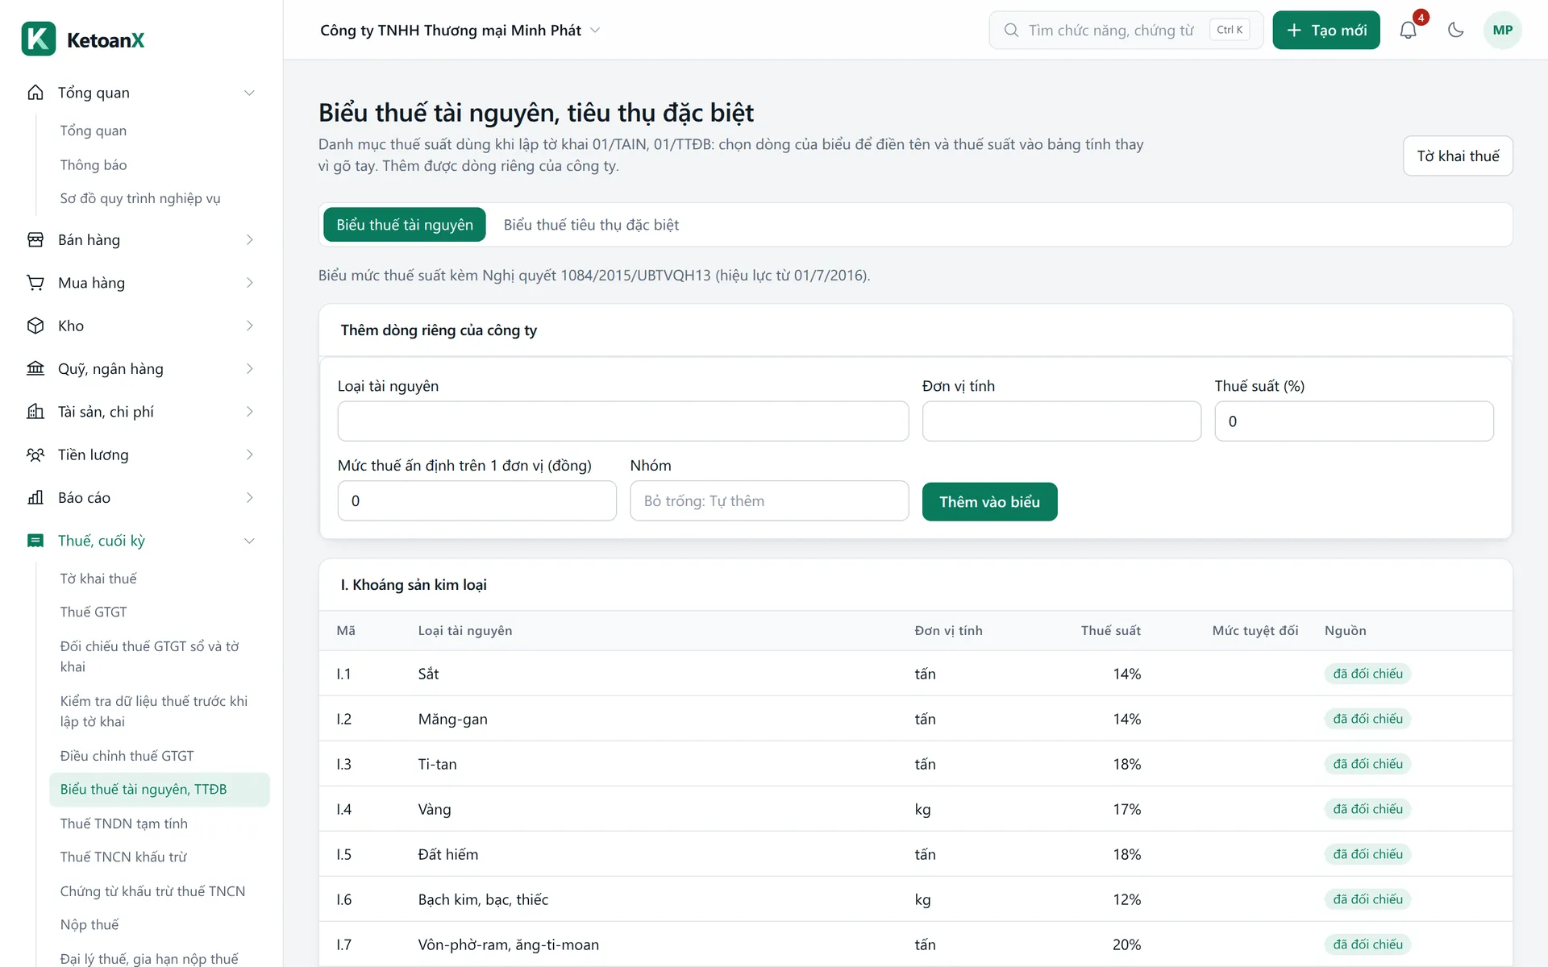Click the Tài sản, chi phí building icon
This screenshot has width=1548, height=967.
pos(35,412)
